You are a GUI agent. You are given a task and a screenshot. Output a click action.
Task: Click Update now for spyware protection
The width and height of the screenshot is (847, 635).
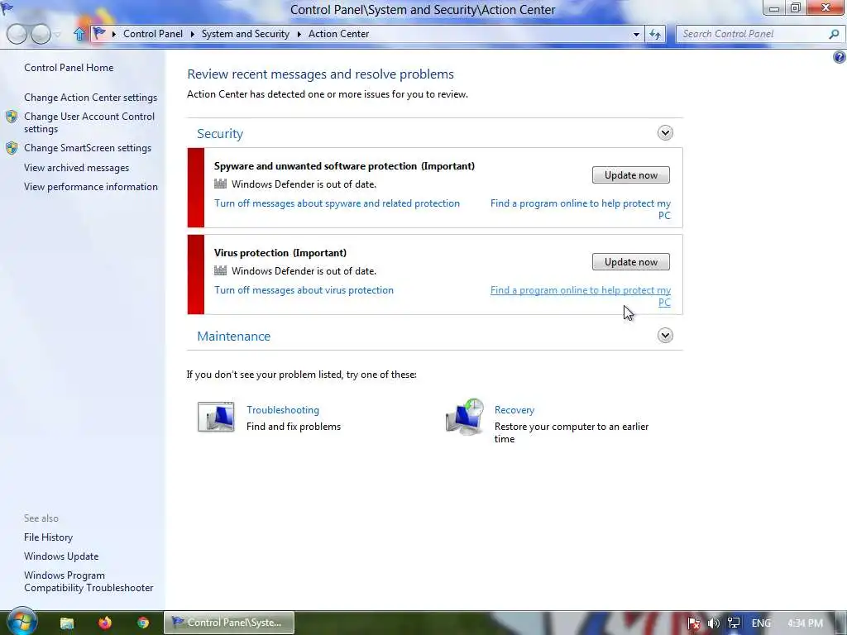tap(630, 175)
